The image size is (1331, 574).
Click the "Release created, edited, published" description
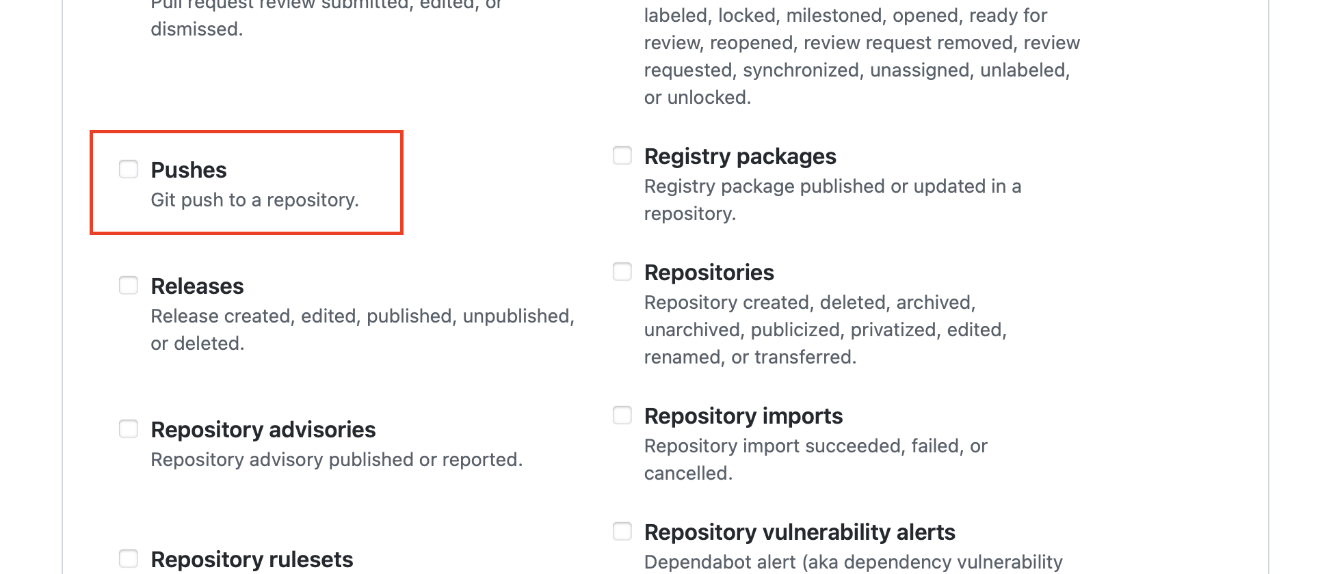click(363, 316)
